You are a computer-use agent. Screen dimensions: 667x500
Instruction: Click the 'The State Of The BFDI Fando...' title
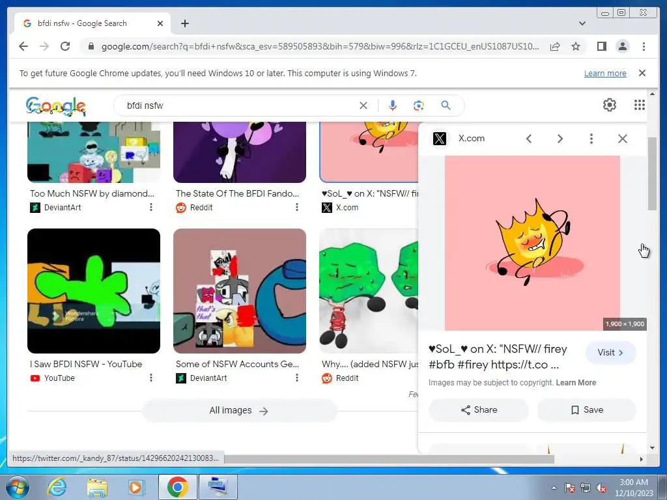click(237, 193)
